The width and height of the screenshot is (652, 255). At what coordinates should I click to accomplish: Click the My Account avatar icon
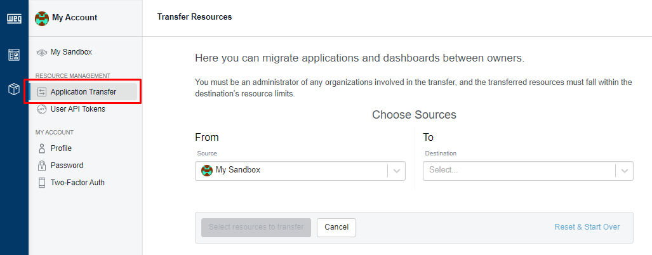tap(42, 18)
